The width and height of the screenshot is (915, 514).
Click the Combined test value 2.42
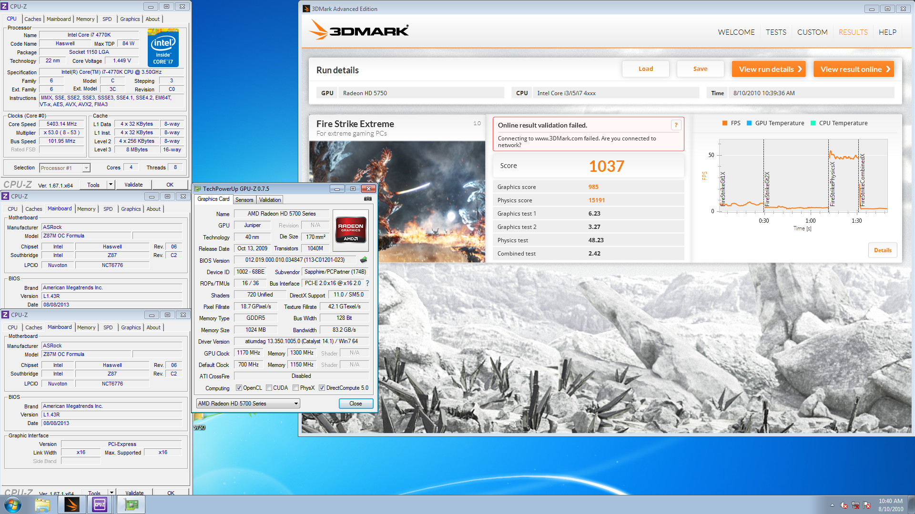pos(594,254)
